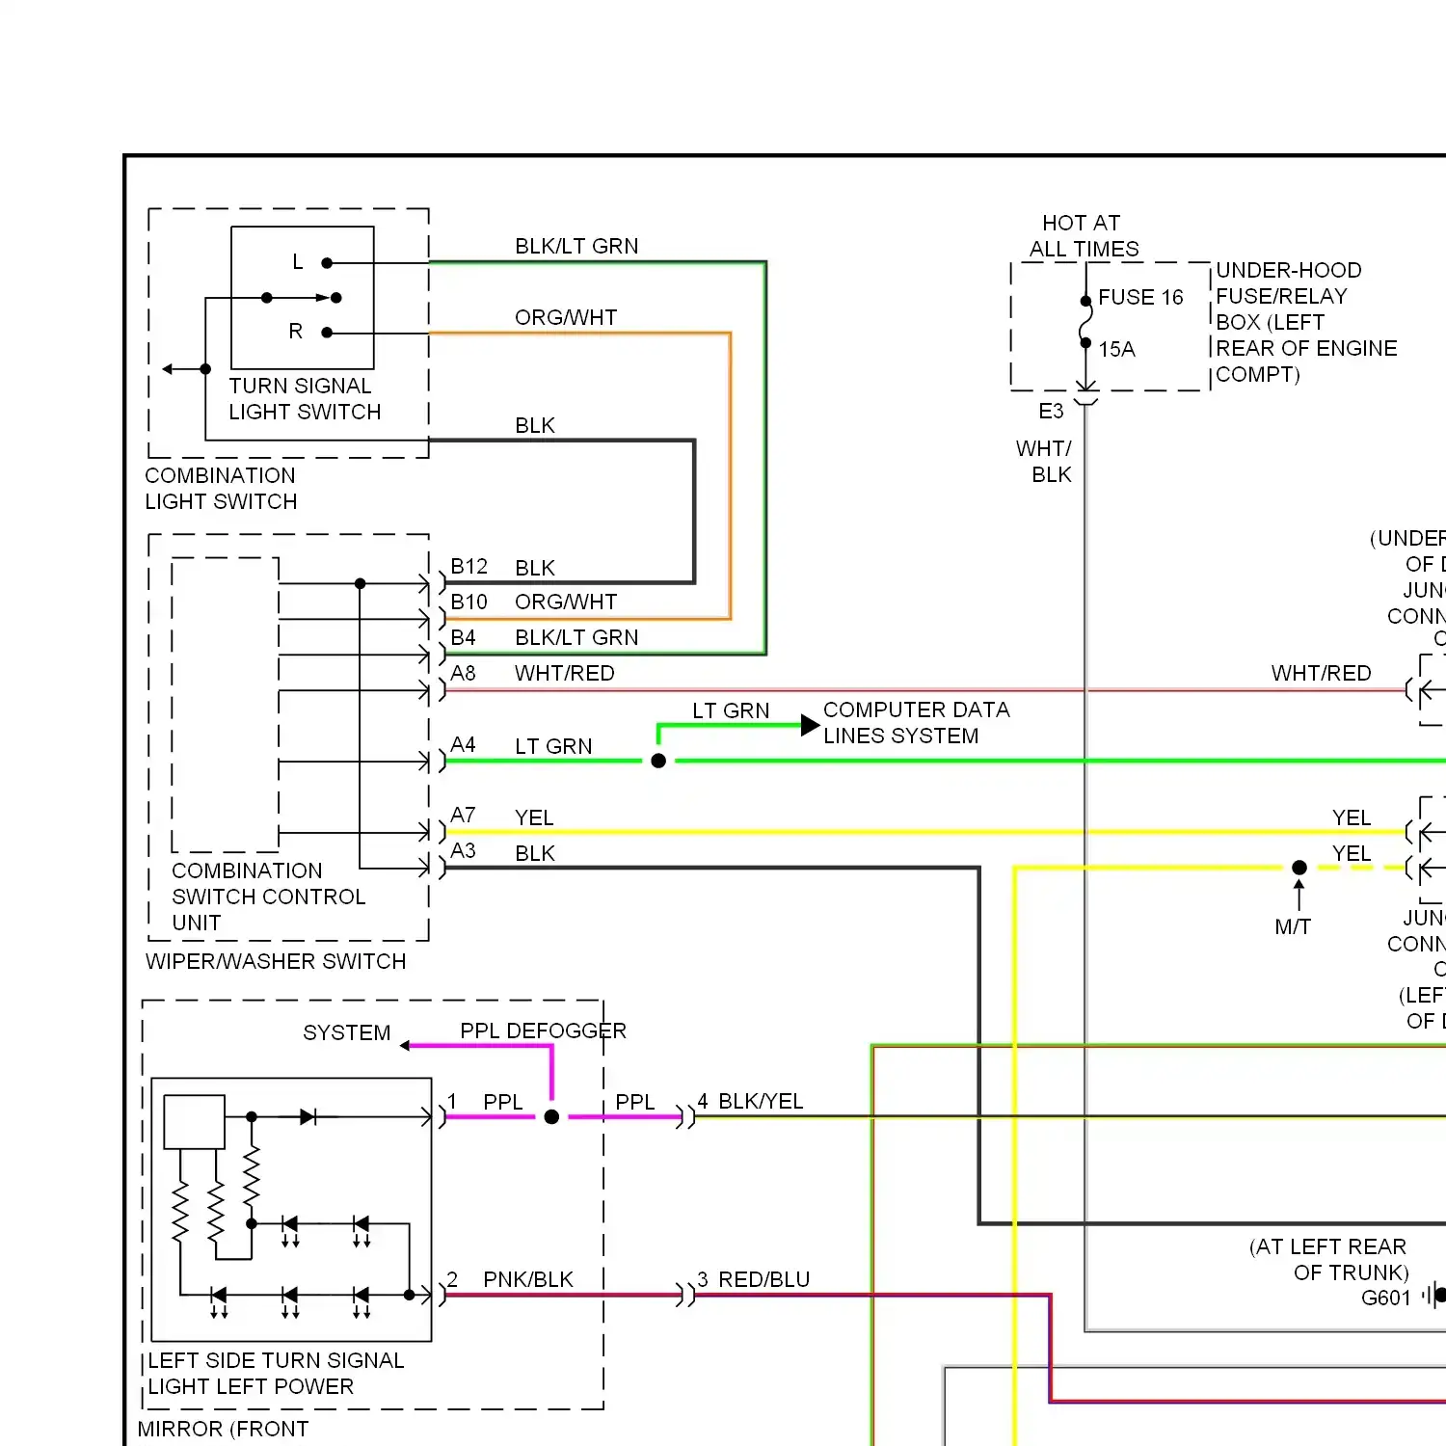Click pin label B10

tap(469, 602)
